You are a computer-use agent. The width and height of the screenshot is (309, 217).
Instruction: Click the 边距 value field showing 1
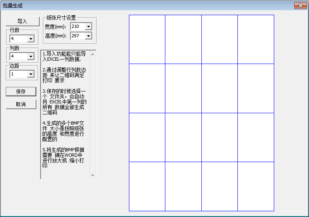point(18,74)
